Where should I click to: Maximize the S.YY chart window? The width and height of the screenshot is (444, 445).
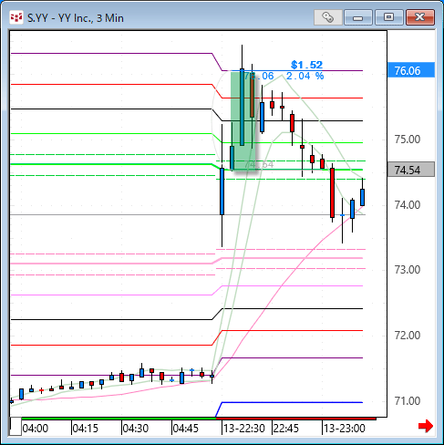(389, 17)
